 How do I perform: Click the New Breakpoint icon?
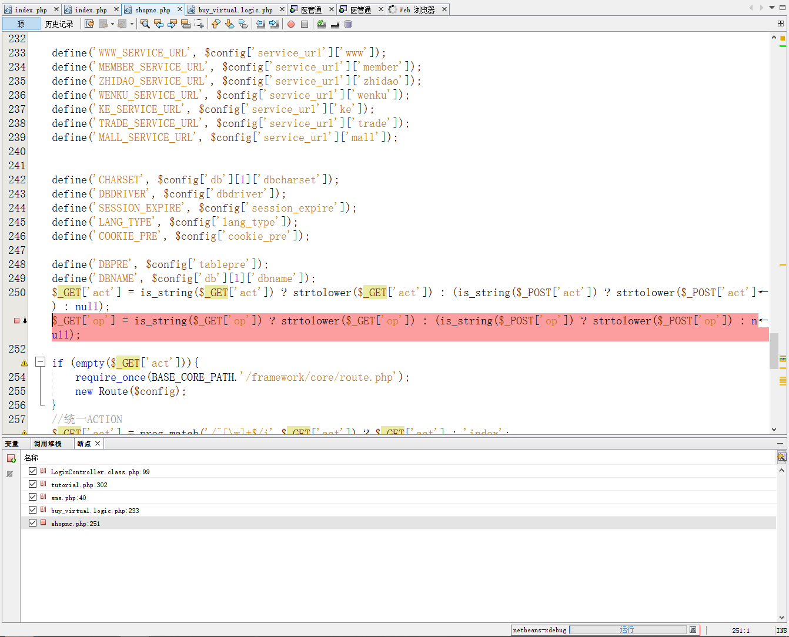11,458
